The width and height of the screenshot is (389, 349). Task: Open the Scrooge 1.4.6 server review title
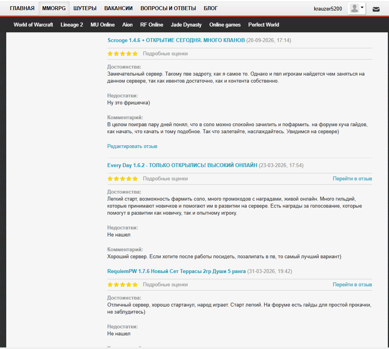[176, 40]
